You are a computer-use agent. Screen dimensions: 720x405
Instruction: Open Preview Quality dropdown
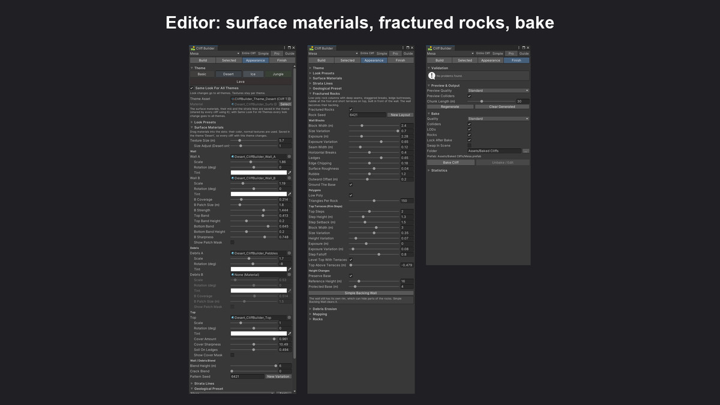pyautogui.click(x=498, y=91)
